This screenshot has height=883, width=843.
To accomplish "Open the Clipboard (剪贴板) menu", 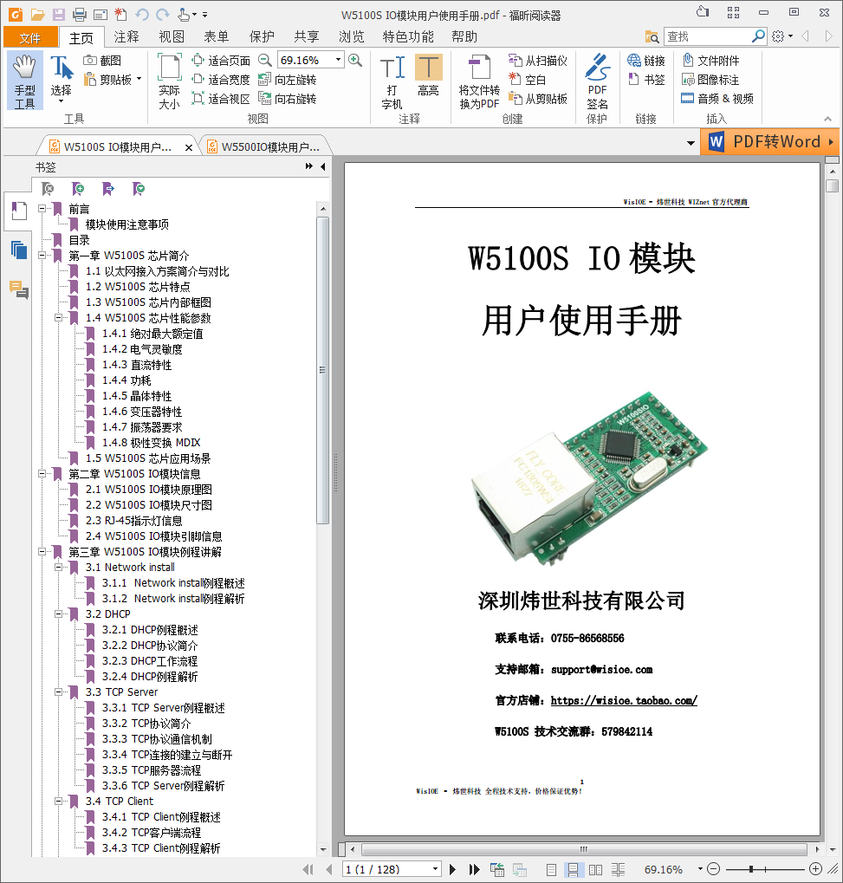I will coord(113,80).
